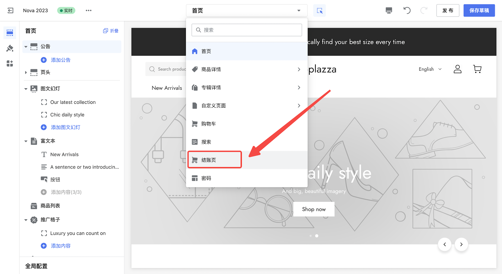This screenshot has height=274, width=502.
Task: Click the undo arrow icon
Action: (407, 11)
